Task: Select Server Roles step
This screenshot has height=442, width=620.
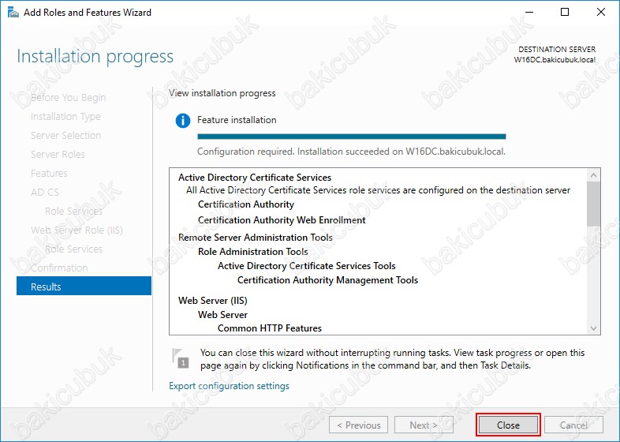Action: tap(58, 155)
